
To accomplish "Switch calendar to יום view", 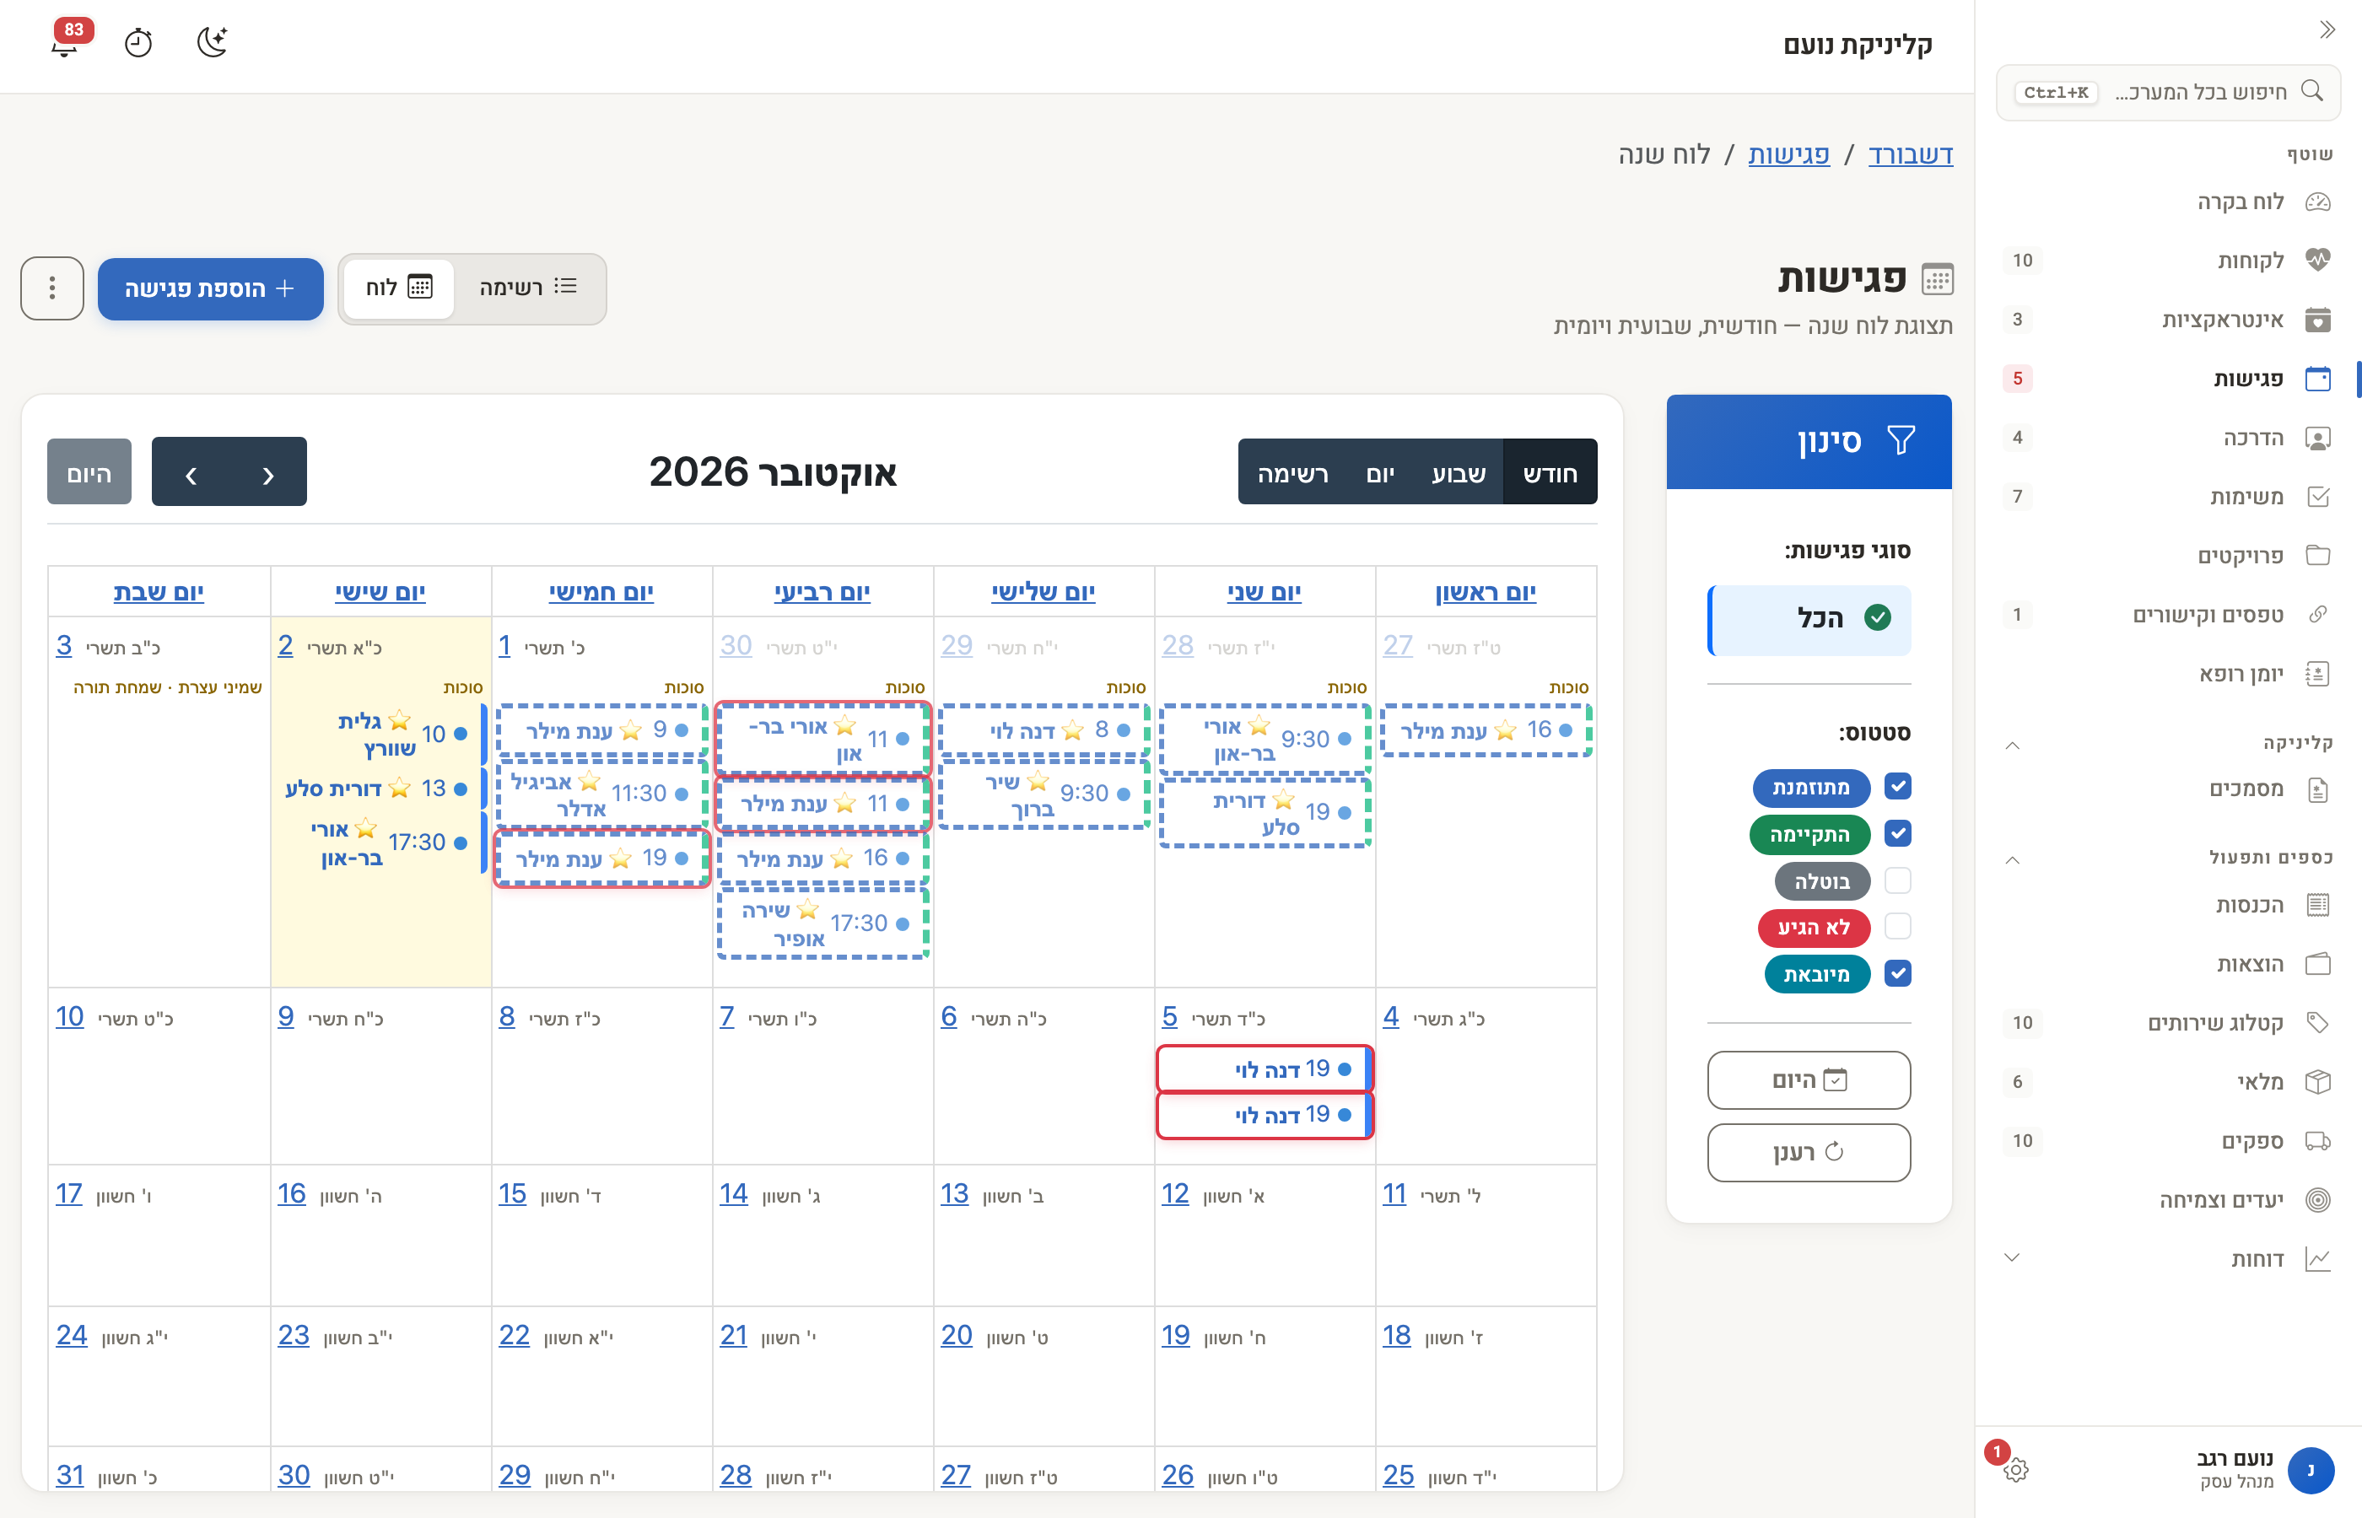I will [x=1379, y=473].
